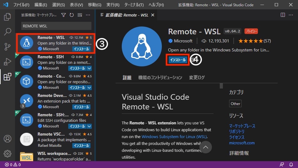The width and height of the screenshot is (298, 168).
Task: Click the REMOTE WSL search field
Action: pyautogui.click(x=56, y=26)
